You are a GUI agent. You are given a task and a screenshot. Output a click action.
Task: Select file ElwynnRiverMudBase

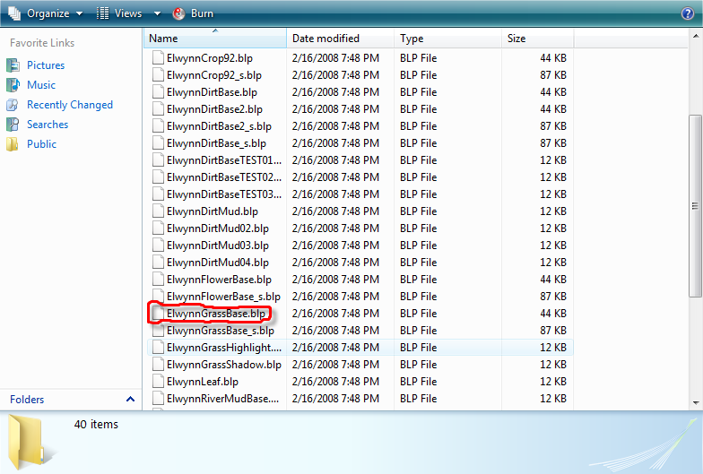(222, 399)
